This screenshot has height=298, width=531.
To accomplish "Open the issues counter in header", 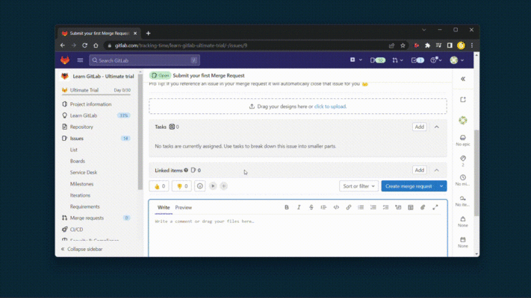I will [378, 60].
